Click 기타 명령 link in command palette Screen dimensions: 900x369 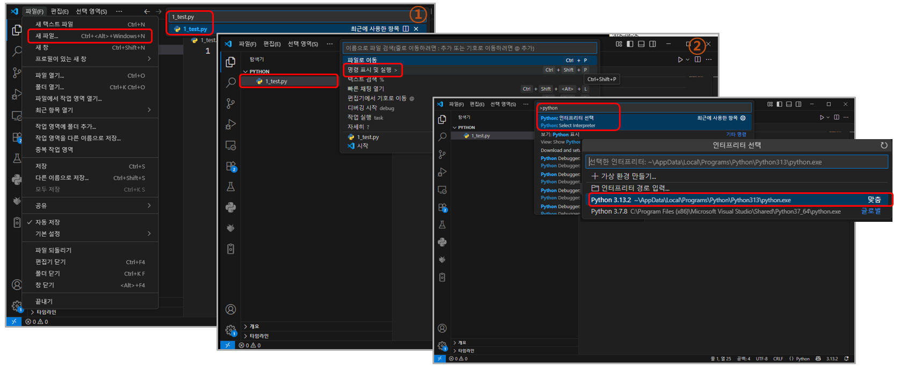point(736,134)
